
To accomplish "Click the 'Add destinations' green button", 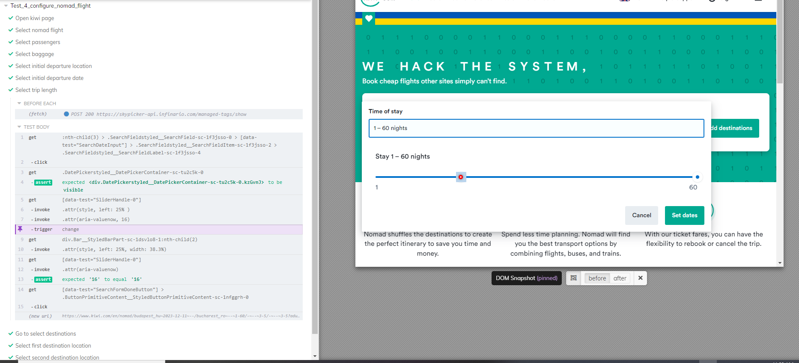I will pyautogui.click(x=735, y=128).
